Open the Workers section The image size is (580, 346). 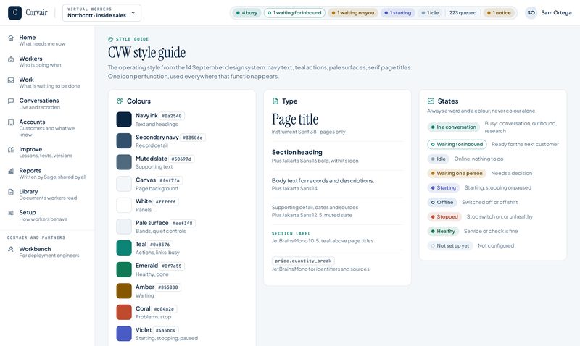point(47,62)
